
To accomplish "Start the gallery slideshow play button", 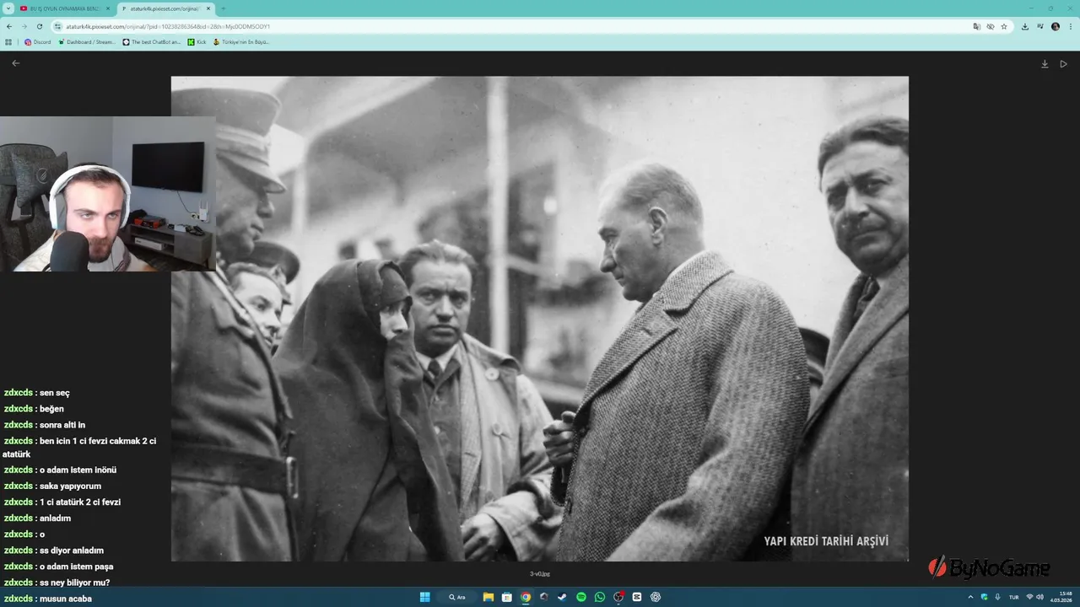I will click(1063, 64).
